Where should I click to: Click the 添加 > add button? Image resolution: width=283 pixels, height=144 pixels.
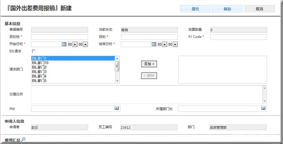pos(149,64)
